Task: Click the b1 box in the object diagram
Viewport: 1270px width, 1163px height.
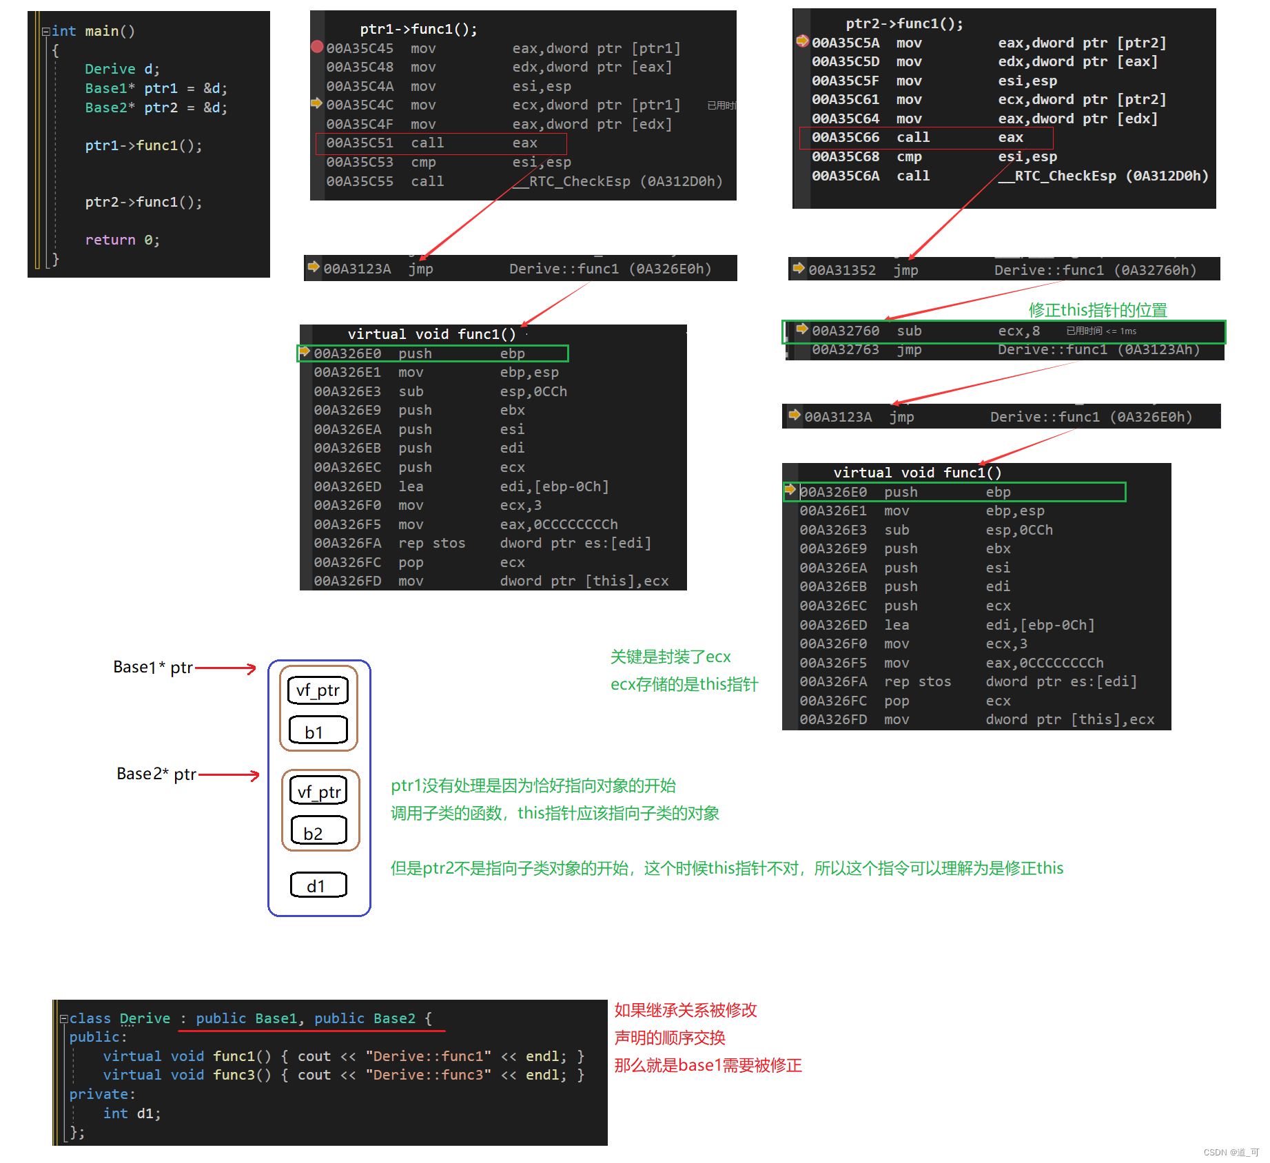Action: coord(318,730)
